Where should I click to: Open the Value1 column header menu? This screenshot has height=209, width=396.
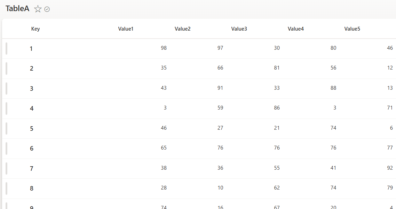point(126,29)
